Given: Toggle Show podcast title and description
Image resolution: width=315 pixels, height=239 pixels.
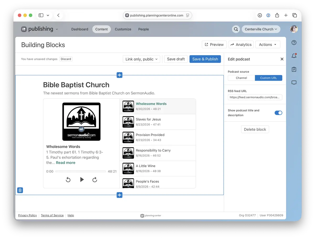Looking at the screenshot, I should coord(278,113).
